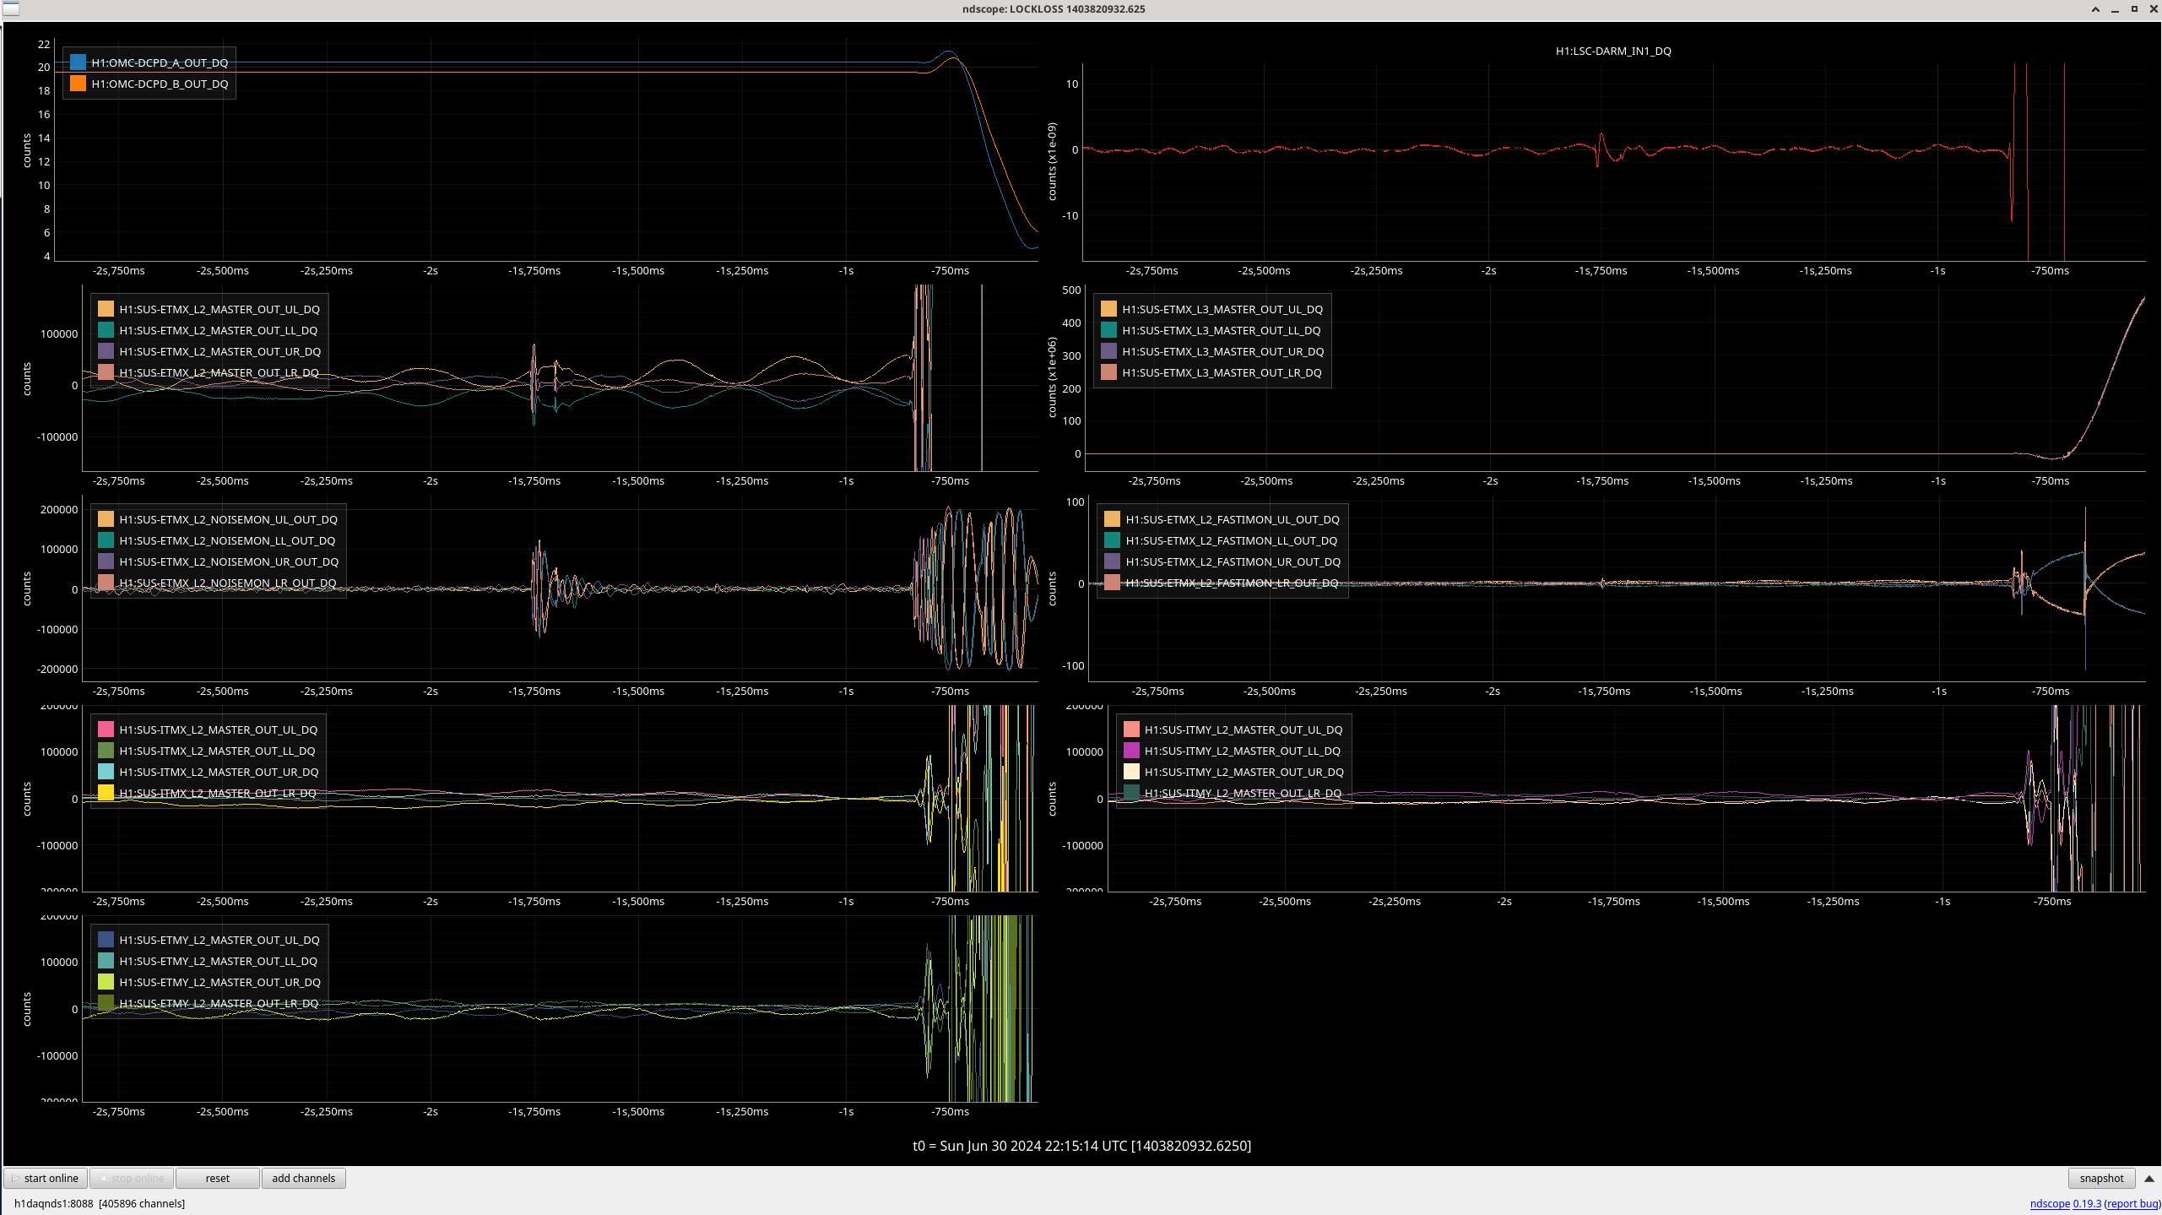Click olive swatch for ETMY_L2_MASTER_OUT_LR_DQ
This screenshot has width=2162, height=1215.
[106, 1003]
